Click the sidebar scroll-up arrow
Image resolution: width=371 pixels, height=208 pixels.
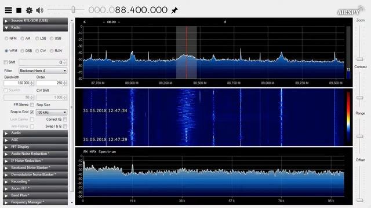(x=72, y=21)
